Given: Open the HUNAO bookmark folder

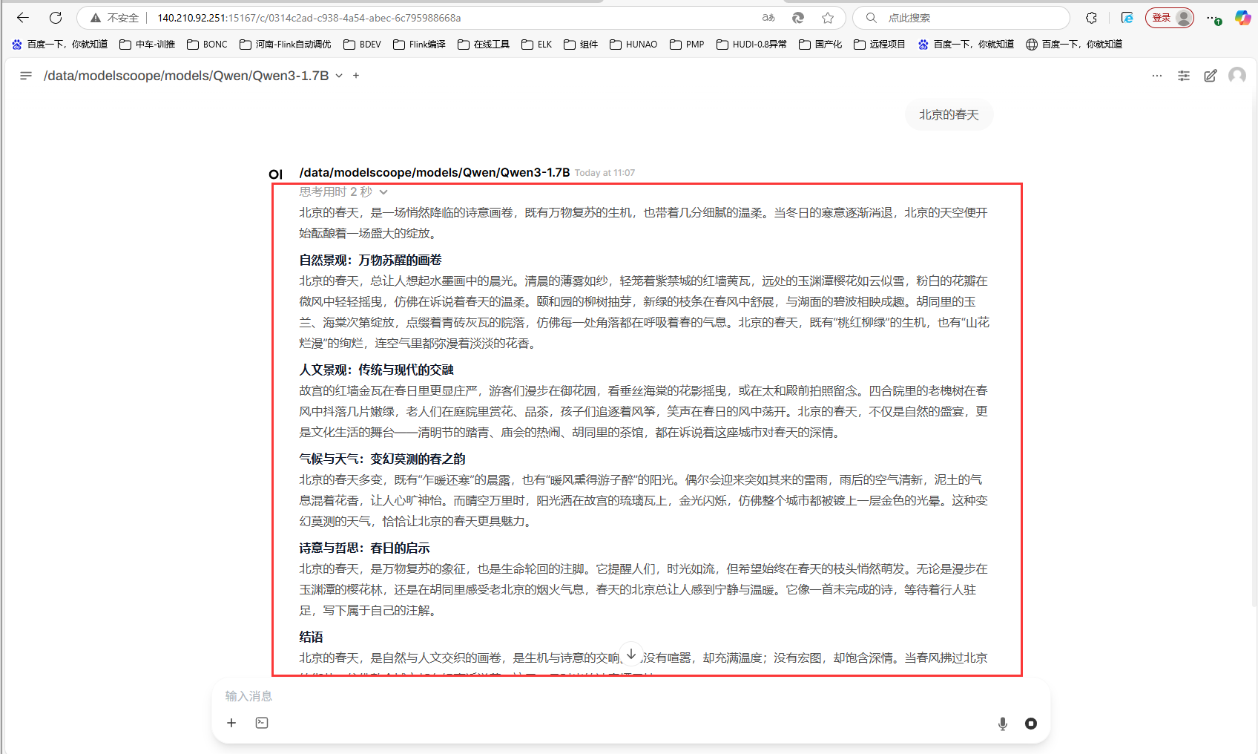Looking at the screenshot, I should pyautogui.click(x=633, y=45).
